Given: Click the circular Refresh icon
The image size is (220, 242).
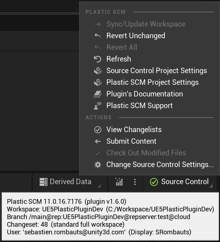Looking at the screenshot, I should coord(97,59).
